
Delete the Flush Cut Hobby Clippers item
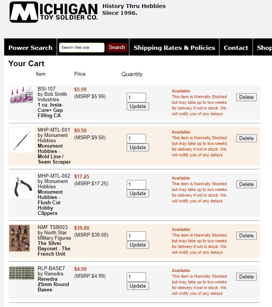(x=246, y=184)
